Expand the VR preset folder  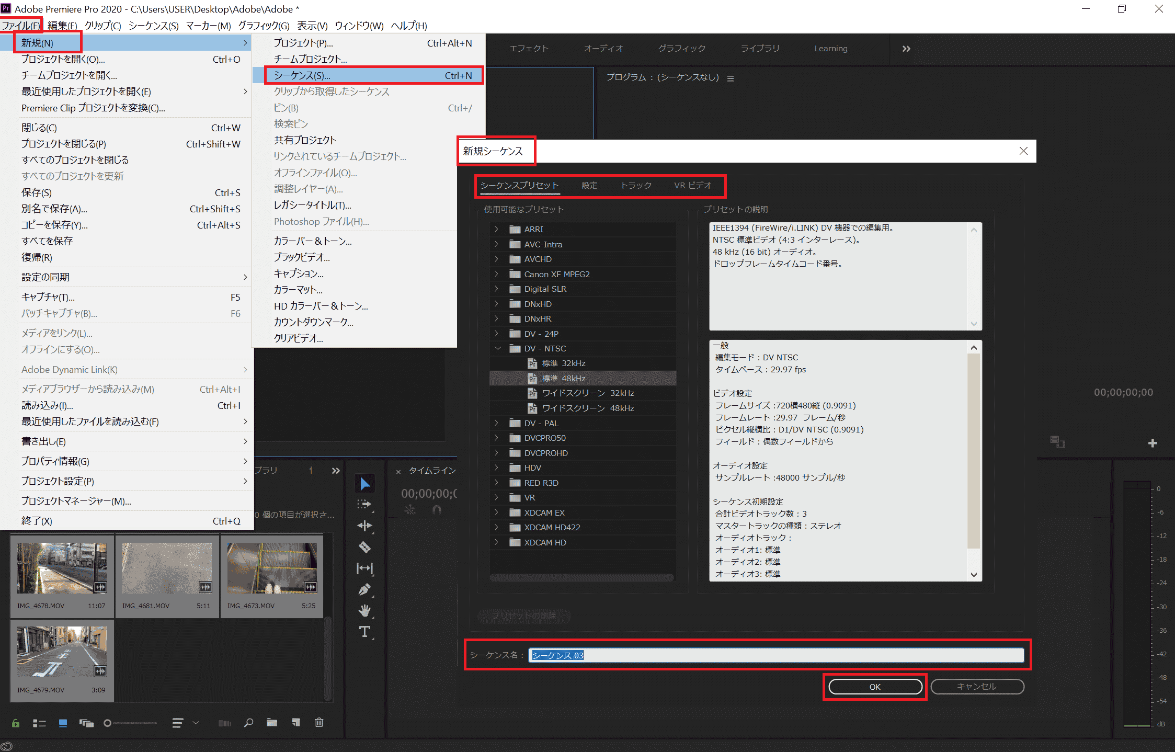[496, 497]
